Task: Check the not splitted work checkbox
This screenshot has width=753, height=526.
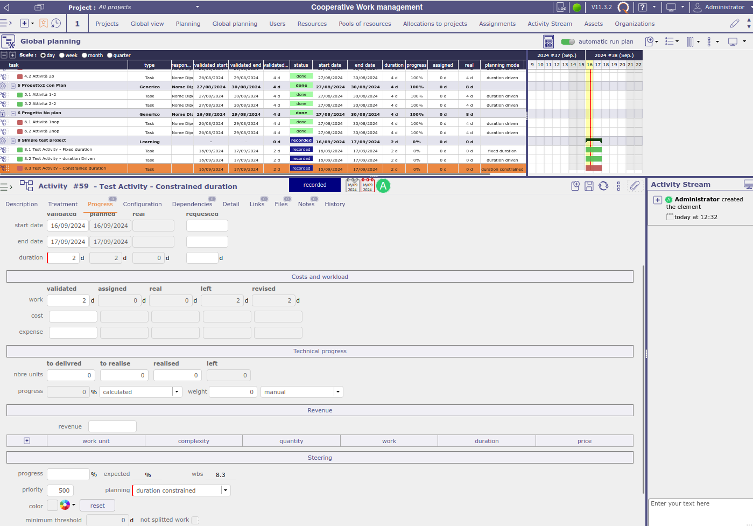Action: pyautogui.click(x=195, y=520)
